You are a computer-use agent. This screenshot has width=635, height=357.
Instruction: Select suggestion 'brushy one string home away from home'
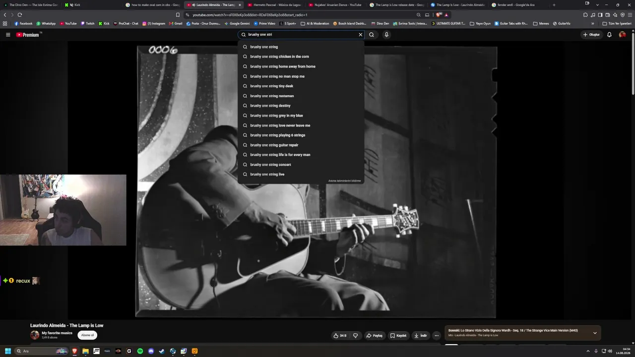click(x=301, y=66)
